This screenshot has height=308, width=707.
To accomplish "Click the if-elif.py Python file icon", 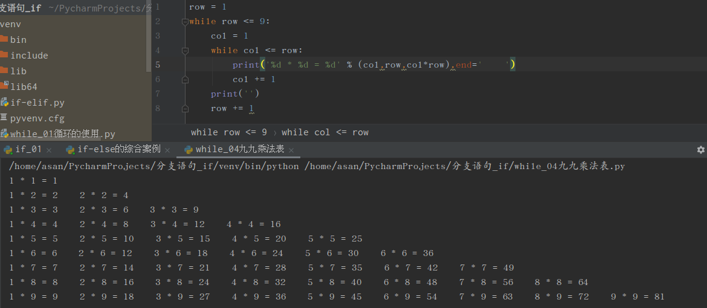I will click(x=4, y=103).
